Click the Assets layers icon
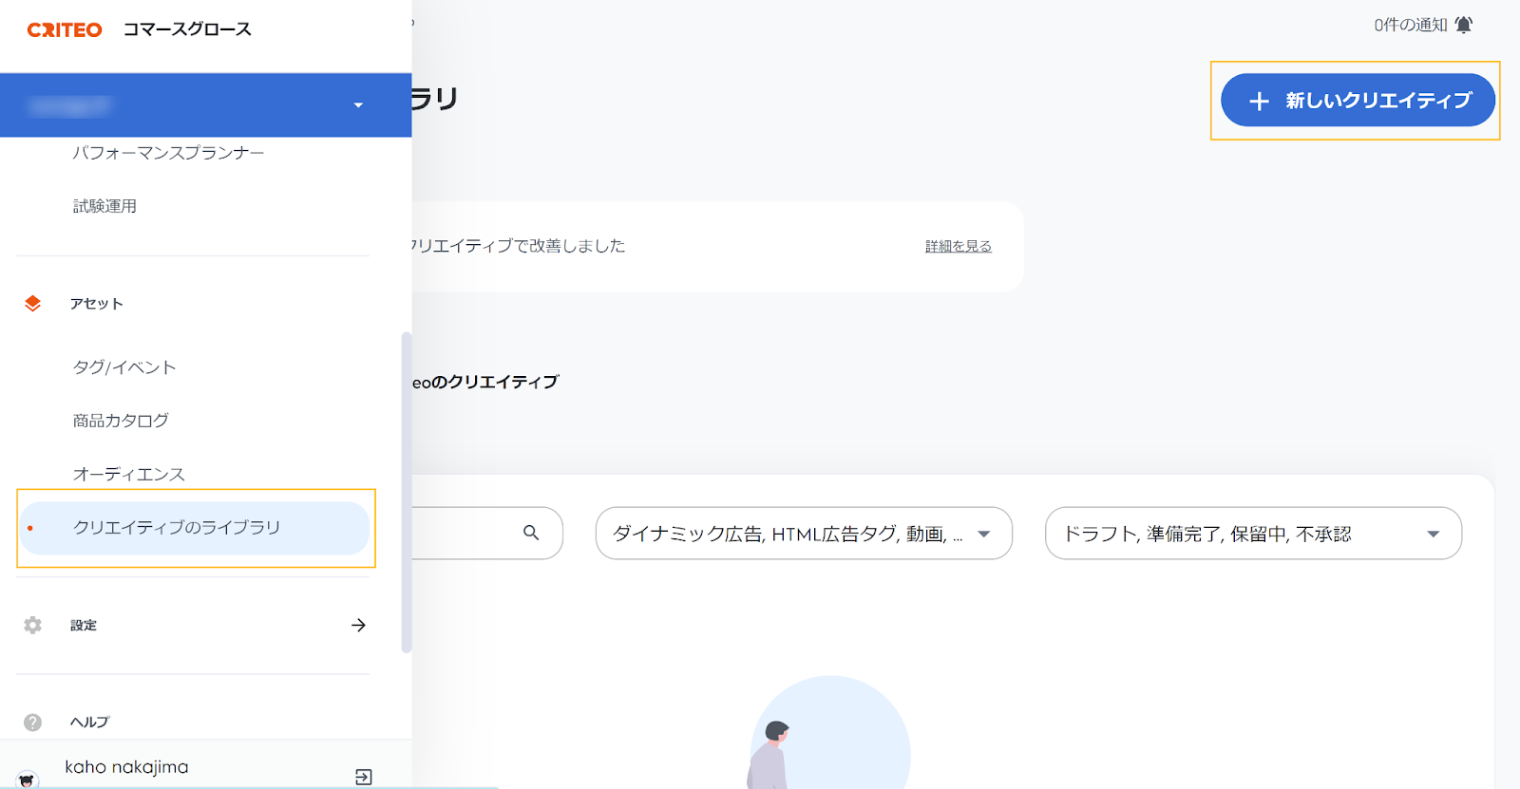The width and height of the screenshot is (1520, 789). click(33, 304)
